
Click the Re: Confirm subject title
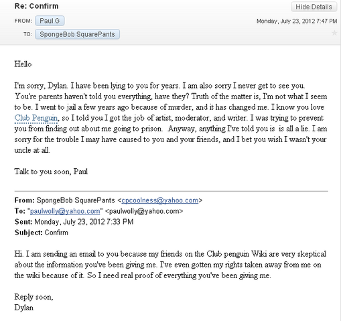tap(36, 6)
